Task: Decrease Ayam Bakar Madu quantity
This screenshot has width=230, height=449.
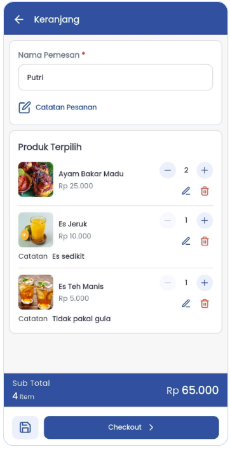Action: [168, 170]
